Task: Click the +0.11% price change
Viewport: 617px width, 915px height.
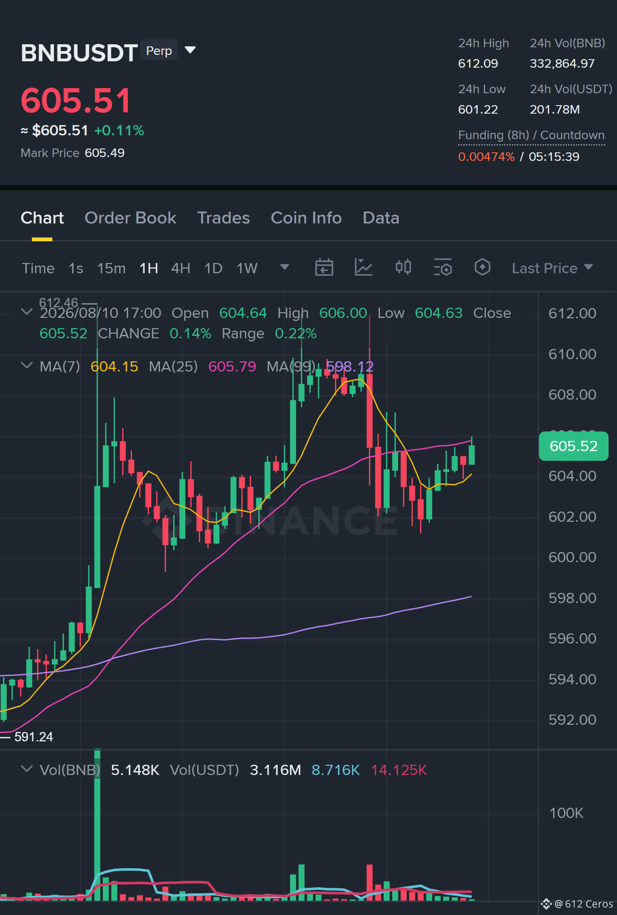Action: pyautogui.click(x=119, y=130)
